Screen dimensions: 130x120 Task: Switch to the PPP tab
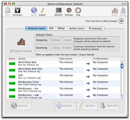pos(51,28)
